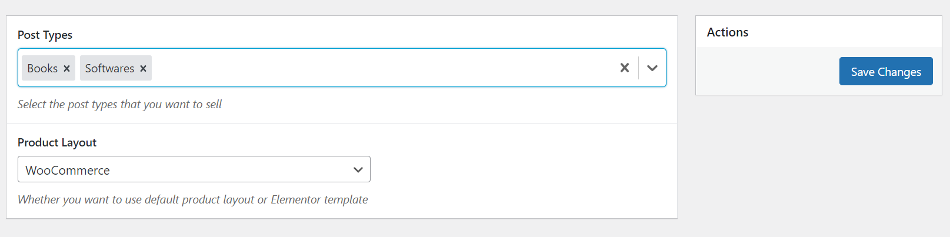Remove the Books tag with its x

(66, 69)
